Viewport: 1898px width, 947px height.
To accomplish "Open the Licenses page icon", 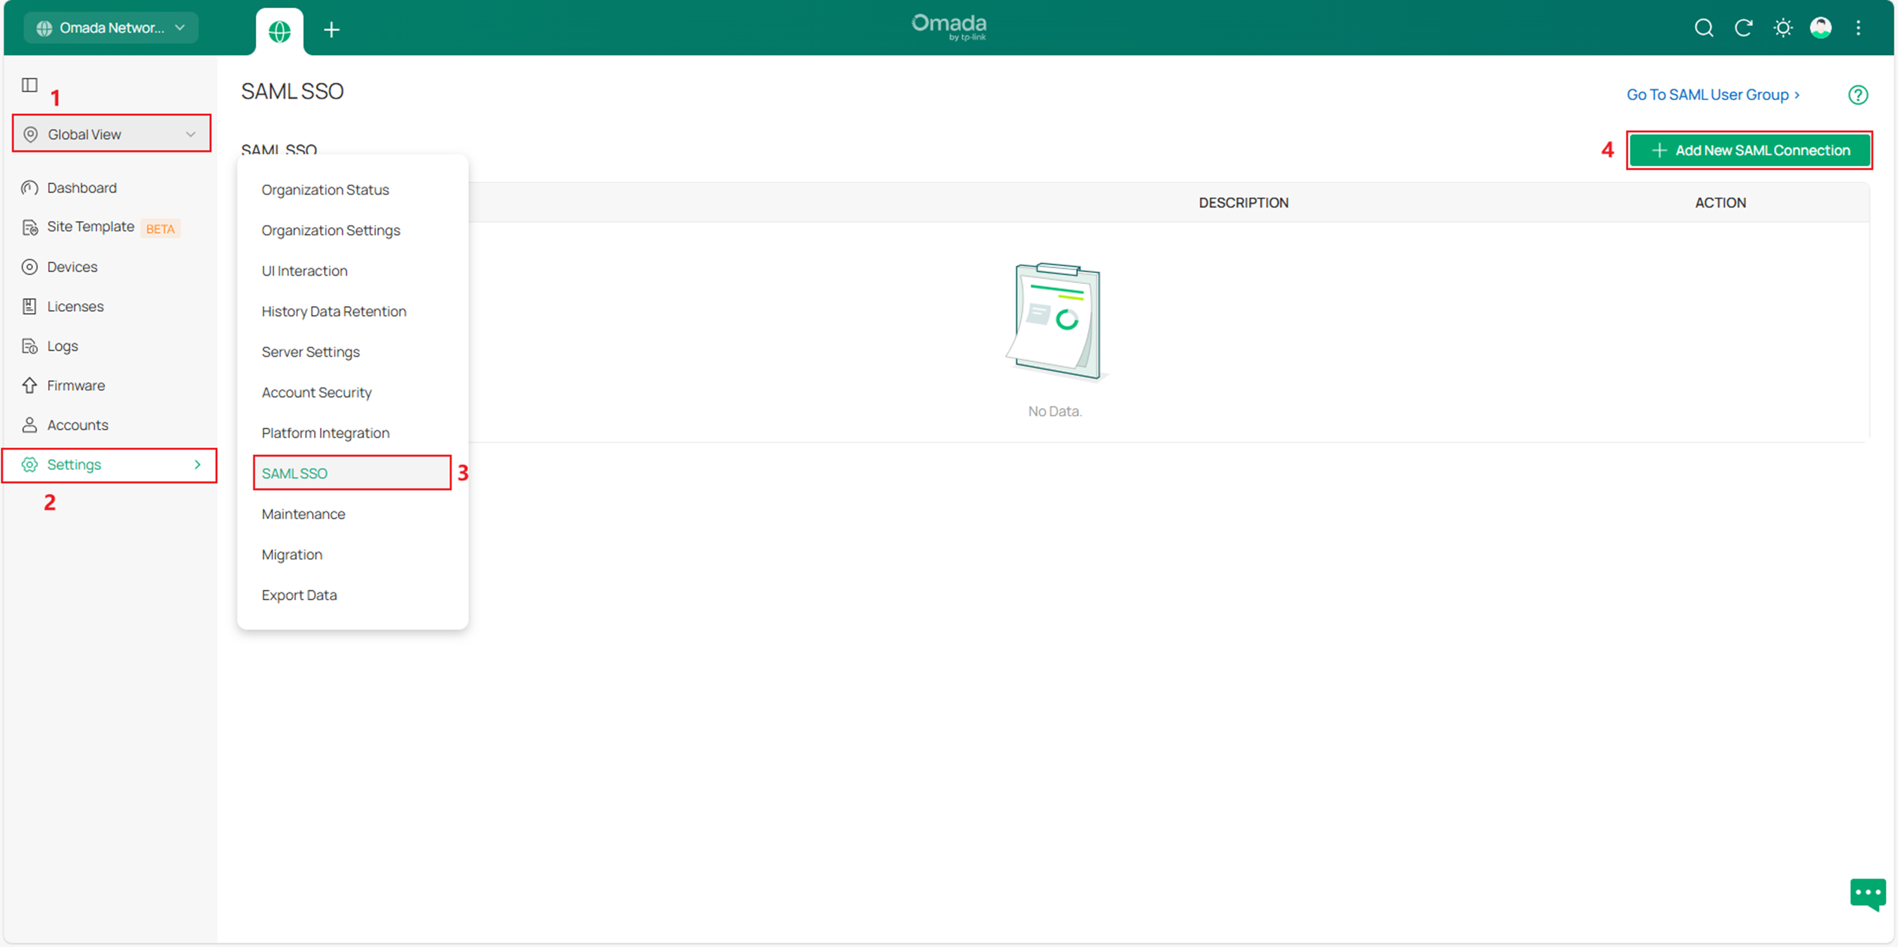I will pyautogui.click(x=30, y=306).
